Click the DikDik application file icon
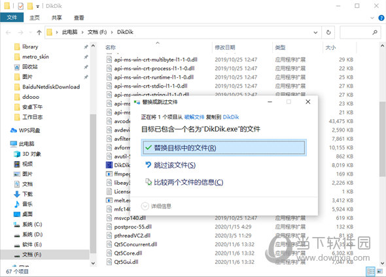Image resolution: width=386 pixels, height=277 pixels. coord(109,165)
